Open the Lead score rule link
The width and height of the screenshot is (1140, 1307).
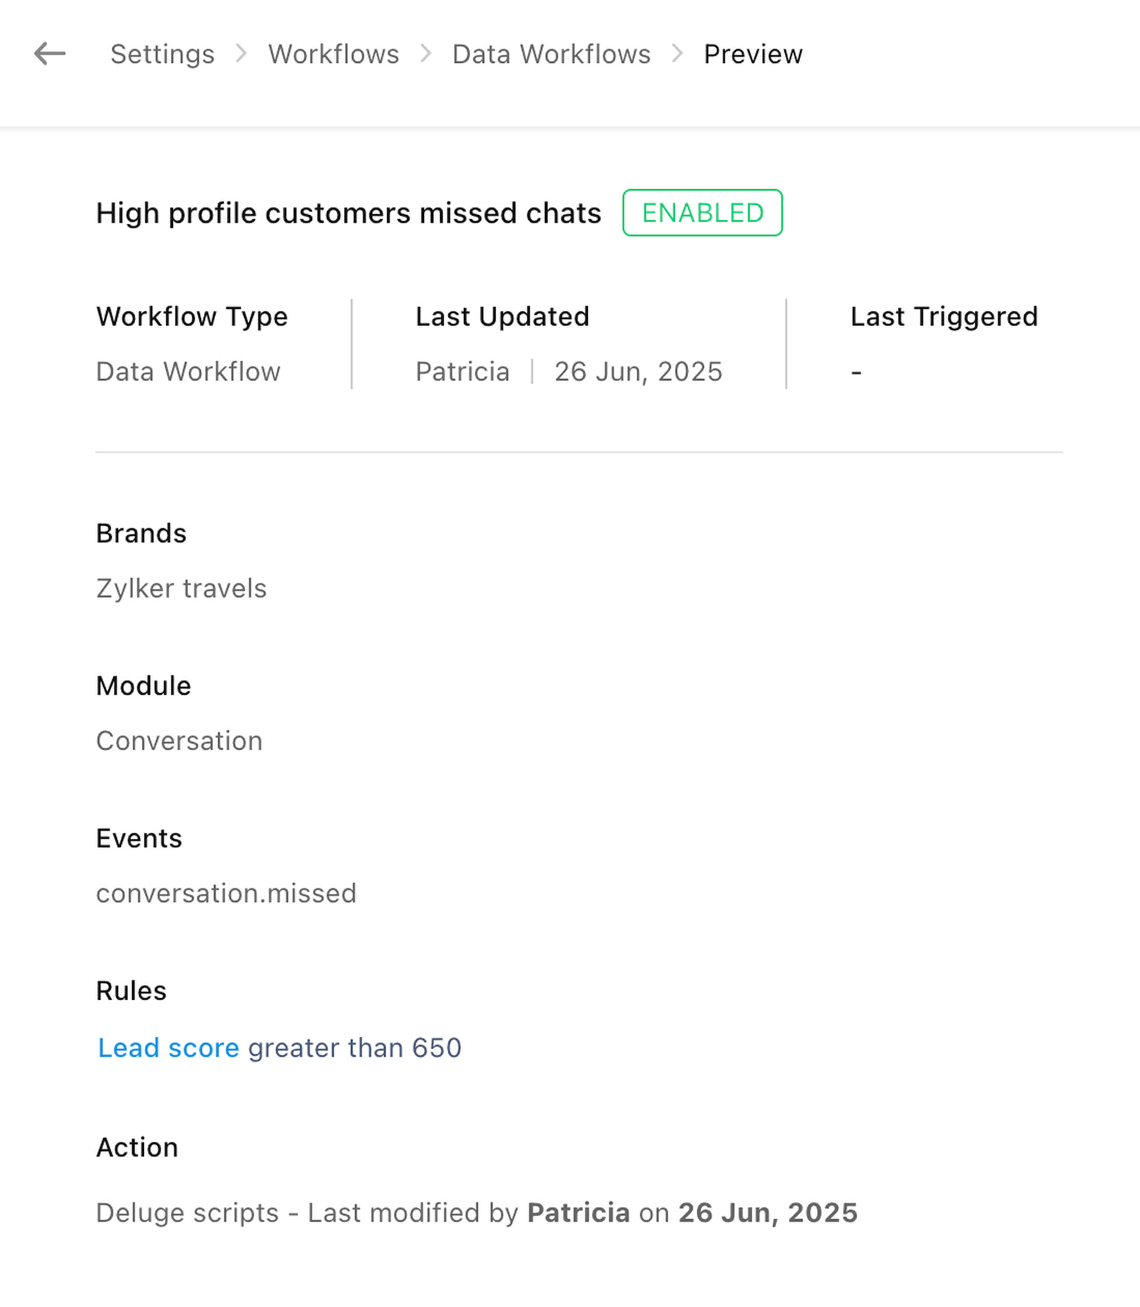pos(168,1048)
